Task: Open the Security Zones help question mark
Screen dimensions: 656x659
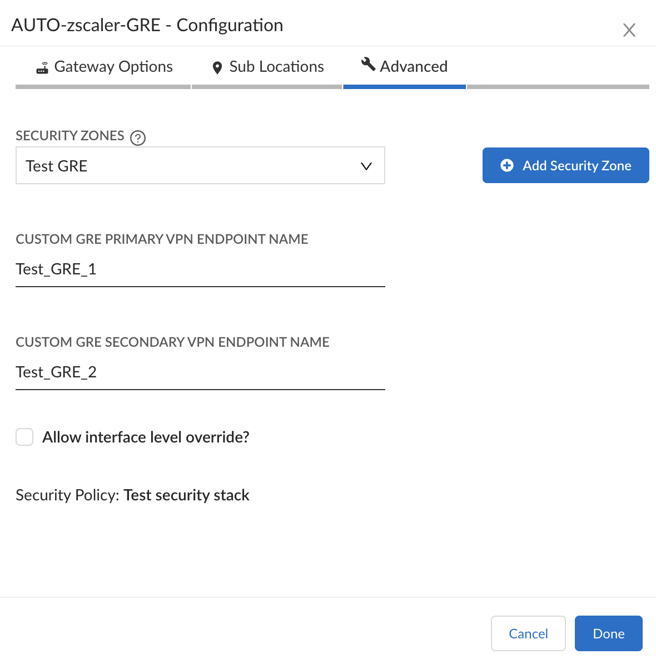Action: [x=138, y=137]
